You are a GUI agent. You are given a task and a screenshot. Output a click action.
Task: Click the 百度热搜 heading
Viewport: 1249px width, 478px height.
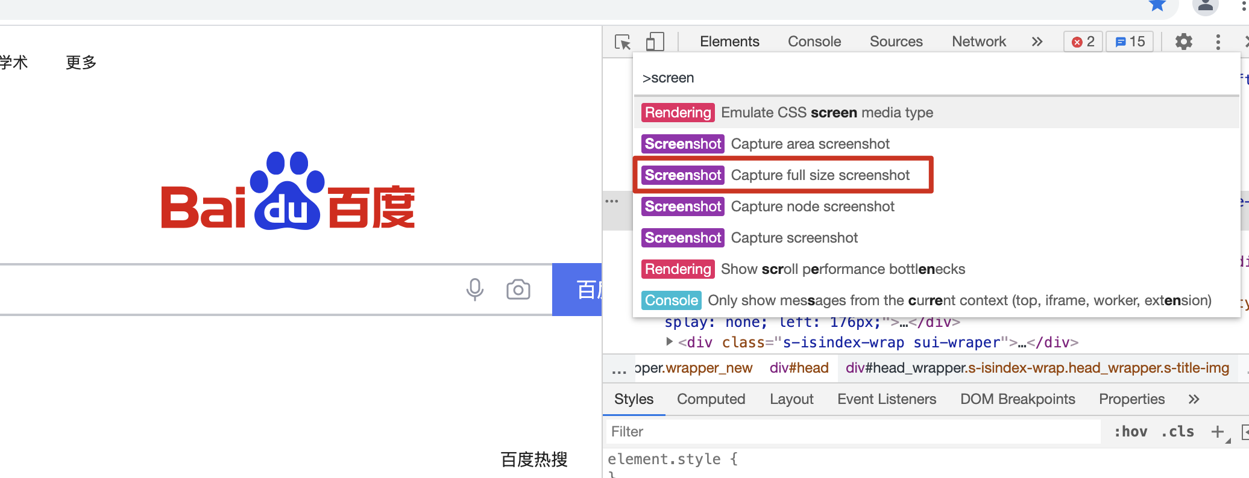click(x=534, y=459)
